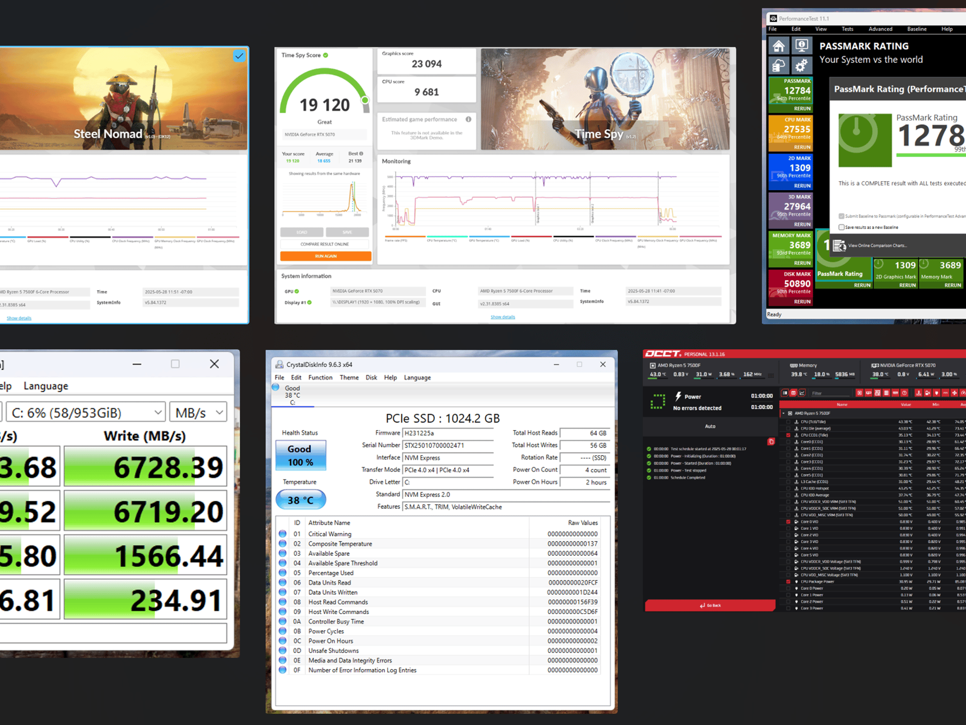
Task: Switch OCCT monitoring to graph view icon
Action: pos(802,393)
